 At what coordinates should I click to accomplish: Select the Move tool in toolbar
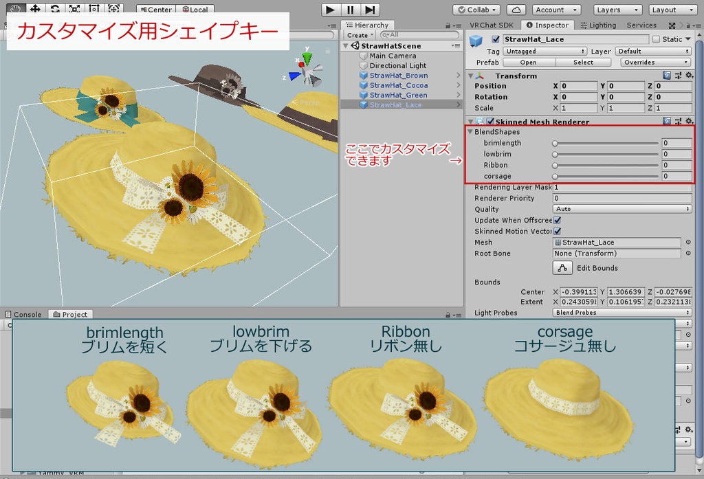tap(36, 8)
